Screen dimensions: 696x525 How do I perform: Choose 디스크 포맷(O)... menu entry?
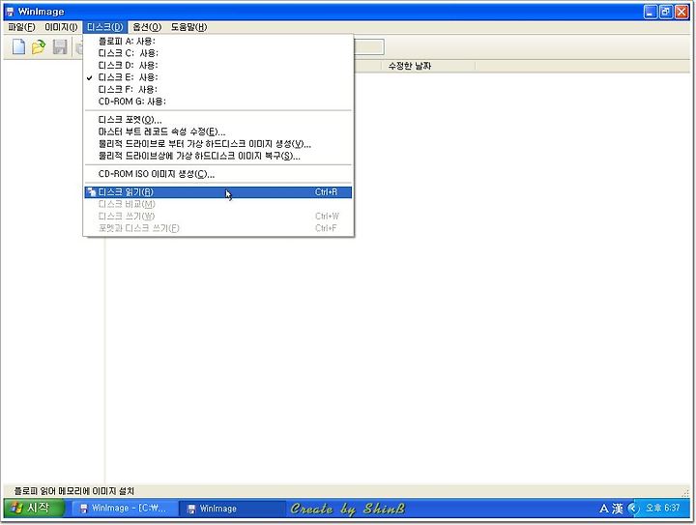(x=217, y=120)
